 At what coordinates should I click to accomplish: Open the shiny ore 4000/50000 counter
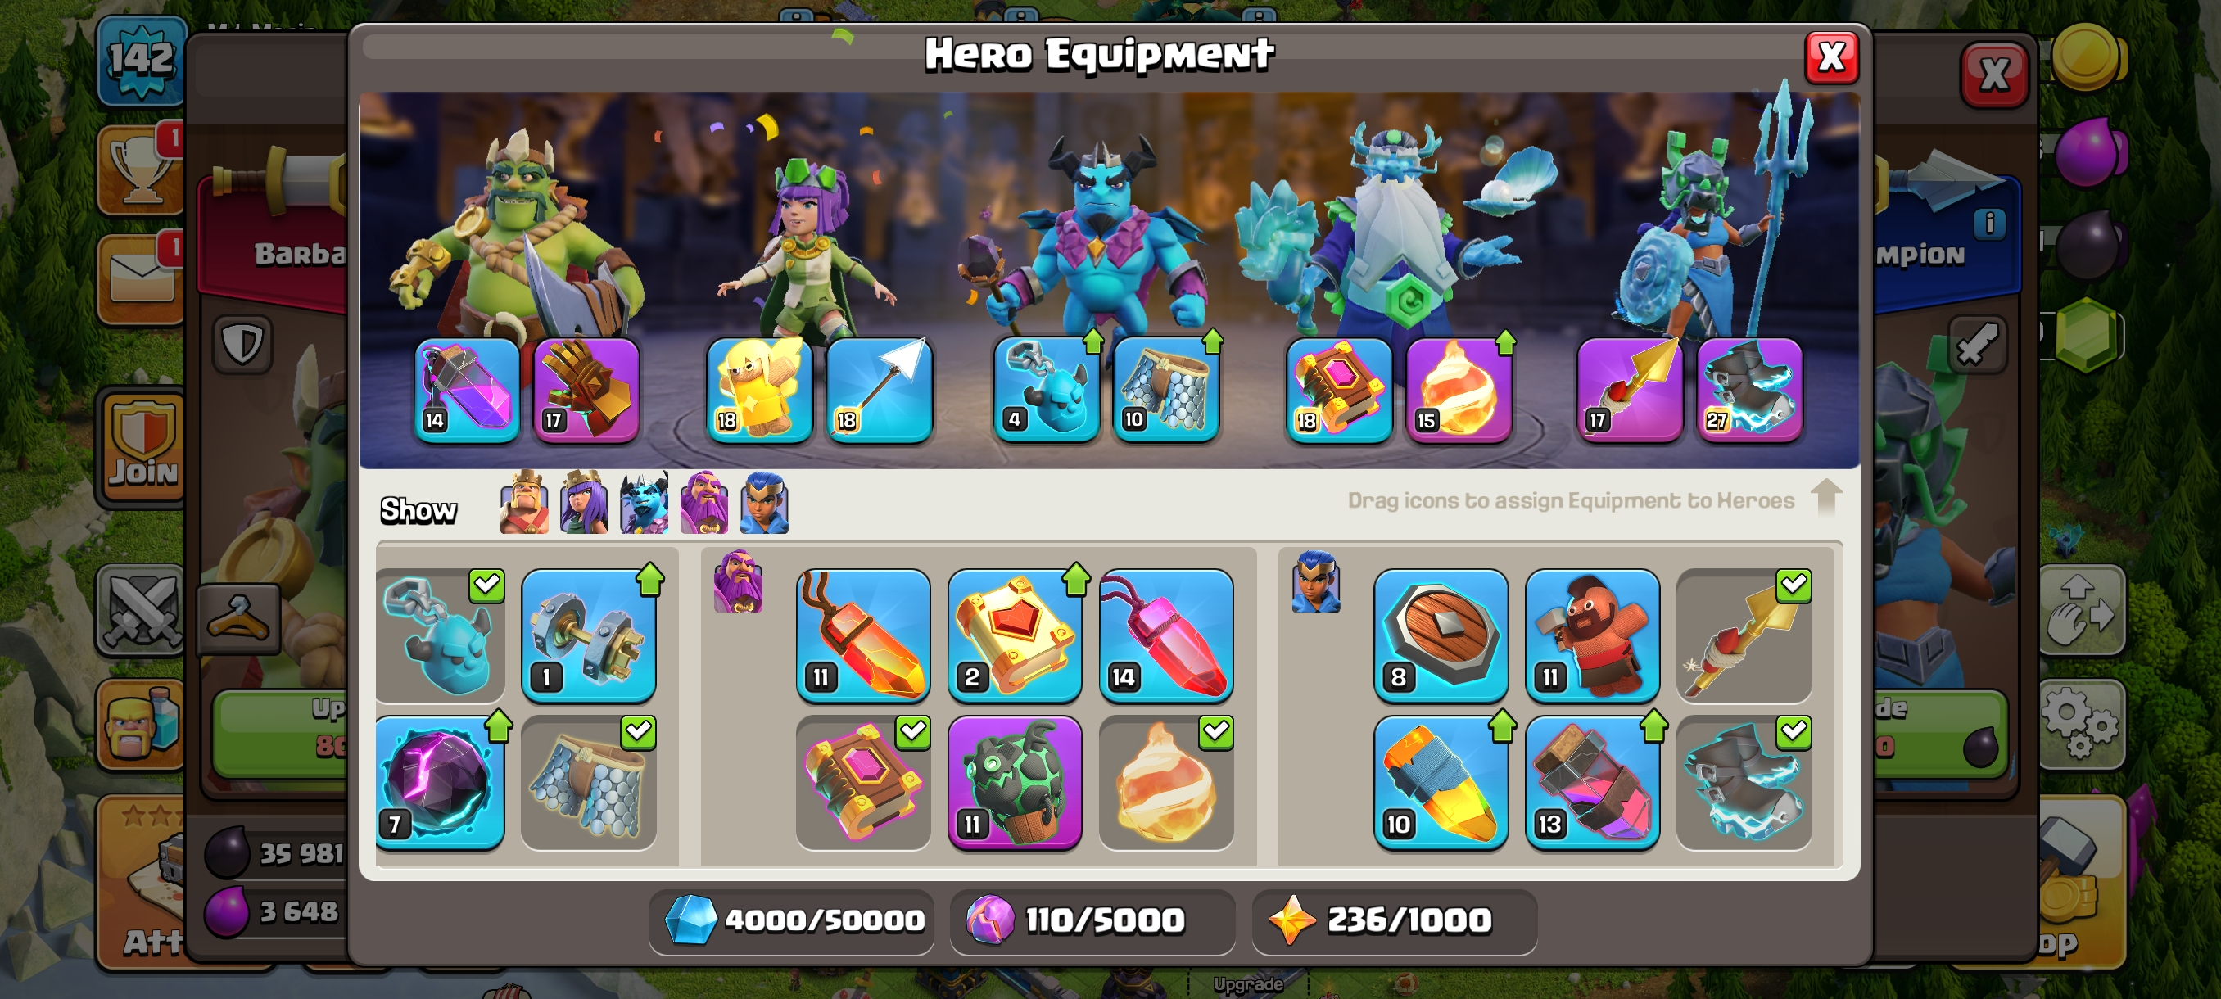click(x=793, y=920)
